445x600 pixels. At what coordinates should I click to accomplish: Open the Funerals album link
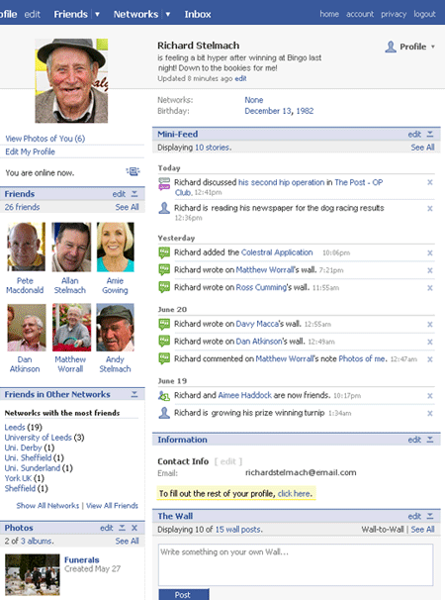click(81, 559)
